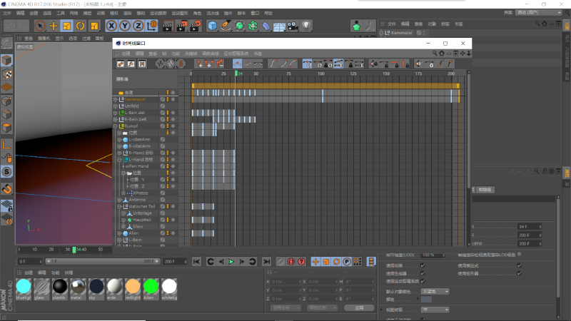Viewport: 571px width, 321px height.
Task: Click frame 100 on the timeline ruler
Action: (320, 73)
